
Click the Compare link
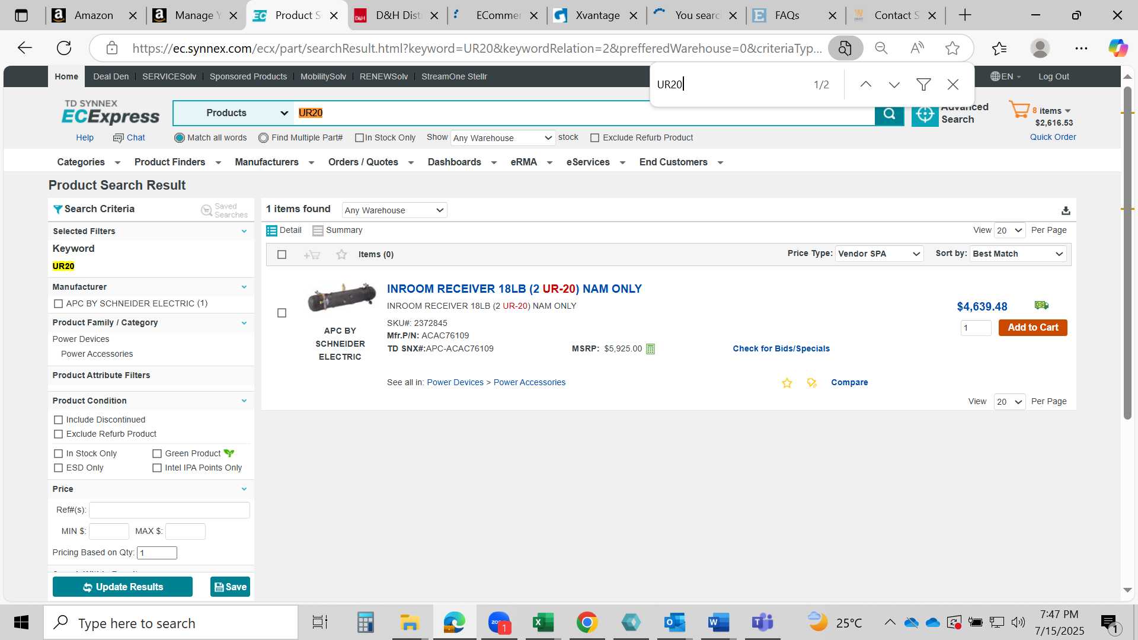(x=849, y=383)
